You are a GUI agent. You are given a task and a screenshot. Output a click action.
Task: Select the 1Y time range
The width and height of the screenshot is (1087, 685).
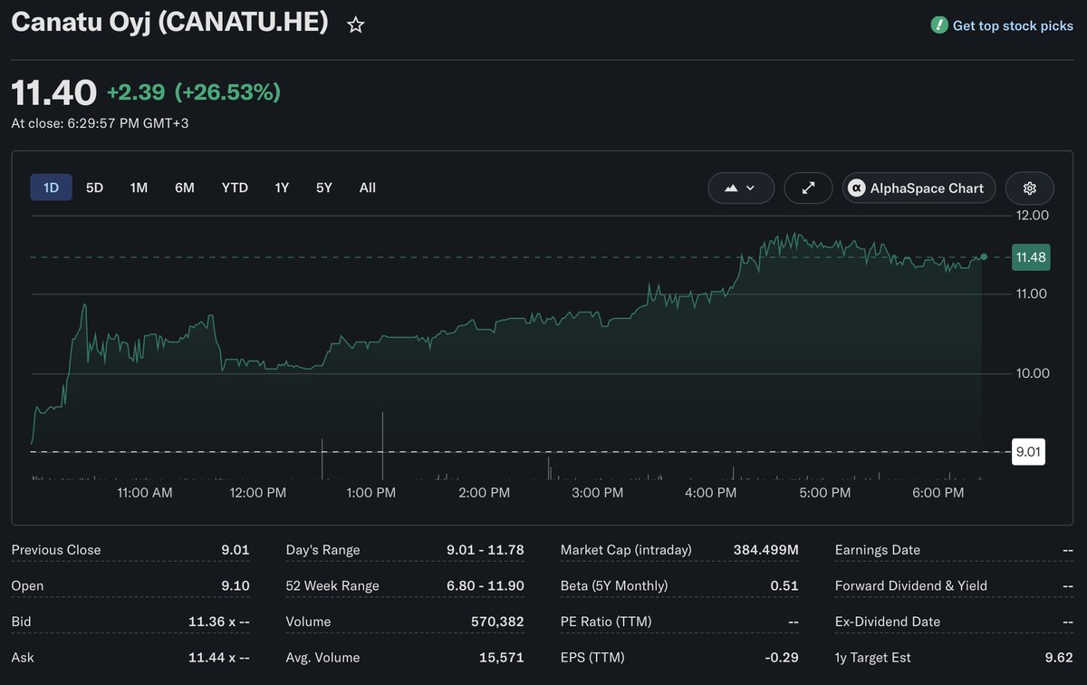(282, 188)
